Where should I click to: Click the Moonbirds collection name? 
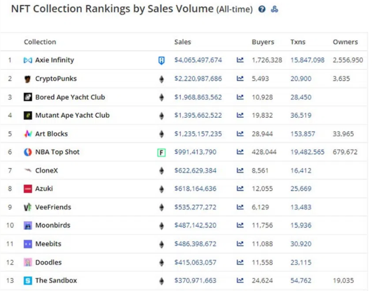pos(52,225)
